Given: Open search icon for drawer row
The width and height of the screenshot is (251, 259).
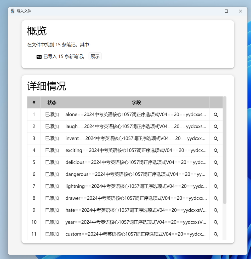Looking at the screenshot, I should pos(216,198).
